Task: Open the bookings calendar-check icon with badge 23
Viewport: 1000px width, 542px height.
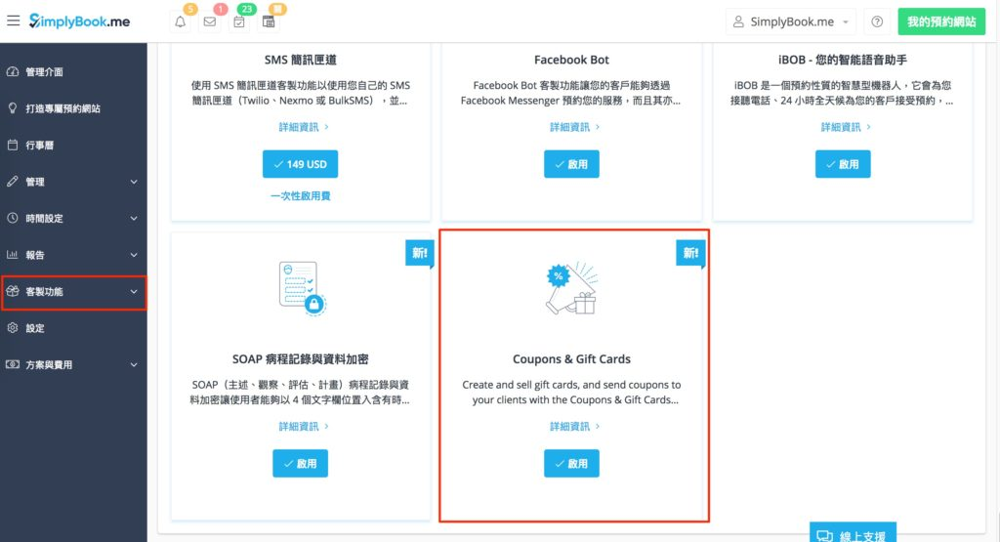Action: pyautogui.click(x=239, y=21)
